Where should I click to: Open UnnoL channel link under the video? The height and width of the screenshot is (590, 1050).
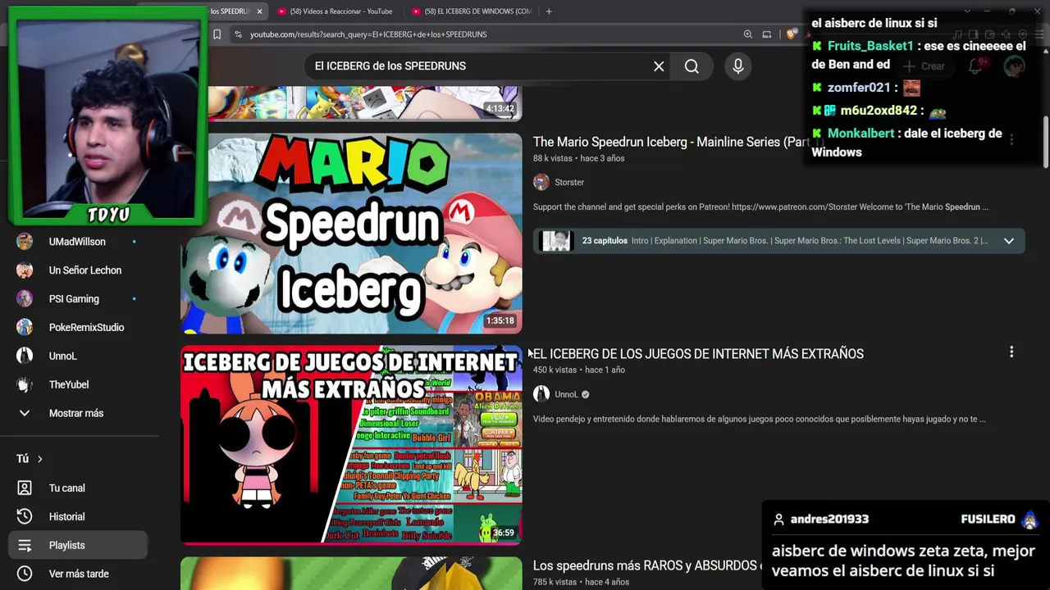coord(566,395)
